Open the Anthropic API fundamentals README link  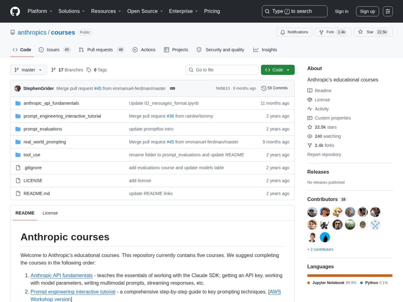(61, 275)
